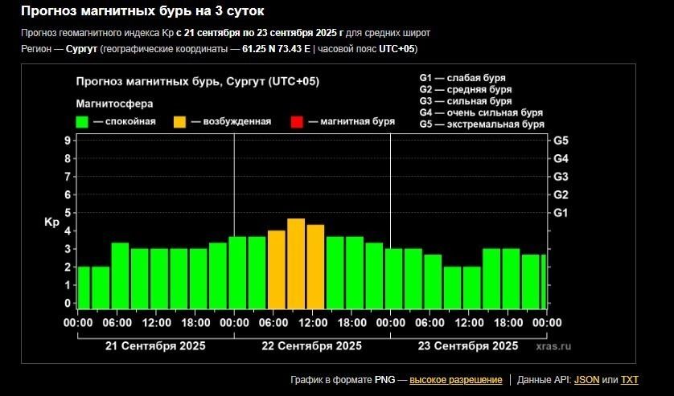Click the Kp axis label
674x396 pixels.
[51, 222]
